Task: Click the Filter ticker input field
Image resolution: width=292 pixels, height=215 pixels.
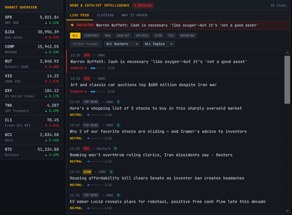Action: [x=86, y=44]
